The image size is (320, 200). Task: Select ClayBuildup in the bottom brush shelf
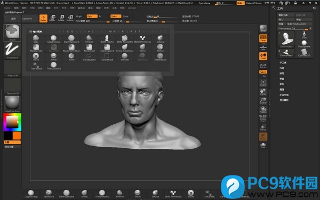pos(31,194)
